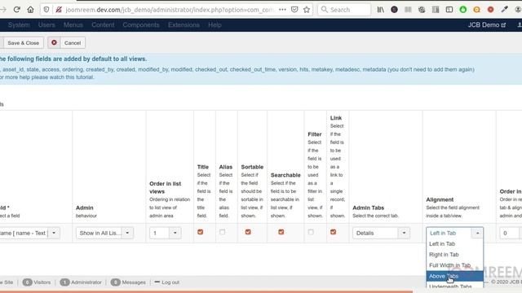Viewport: 522px width, 293px height.
Task: Click the URL address bar
Action: point(170,10)
